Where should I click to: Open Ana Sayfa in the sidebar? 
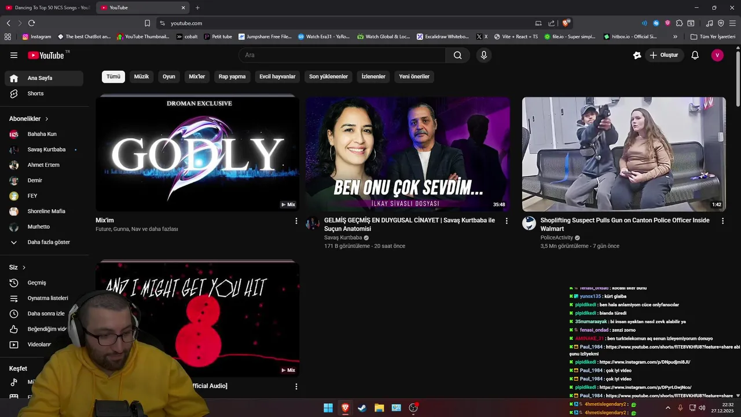pyautogui.click(x=44, y=78)
